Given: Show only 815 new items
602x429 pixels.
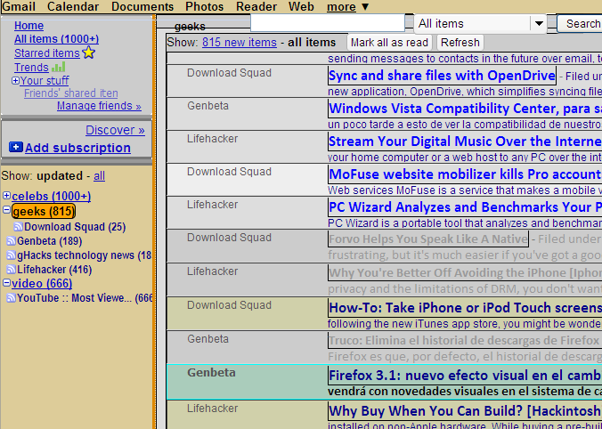Looking at the screenshot, I should point(240,42).
